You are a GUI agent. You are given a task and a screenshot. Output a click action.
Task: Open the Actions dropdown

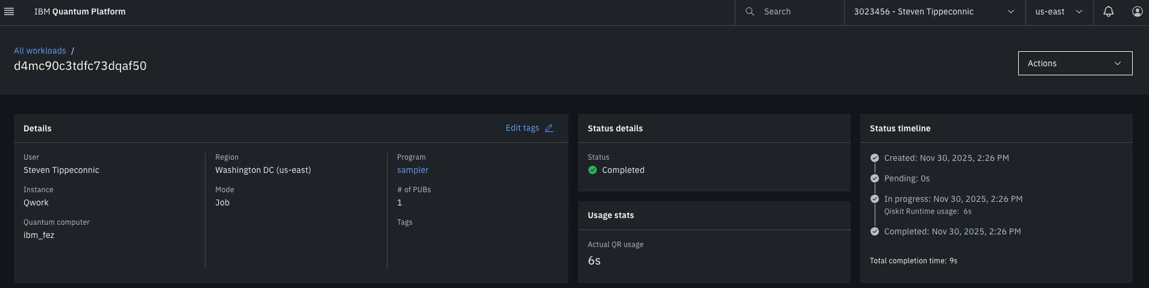click(1075, 63)
